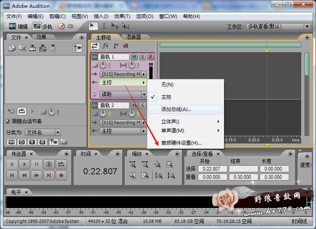
Task: Click Edit File icon in Files panel
Action: (x=43, y=48)
